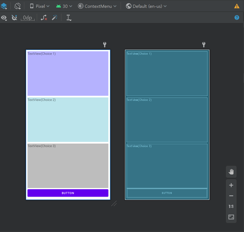Click the orientation rotate icon
The height and width of the screenshot is (232, 244).
[17, 6]
